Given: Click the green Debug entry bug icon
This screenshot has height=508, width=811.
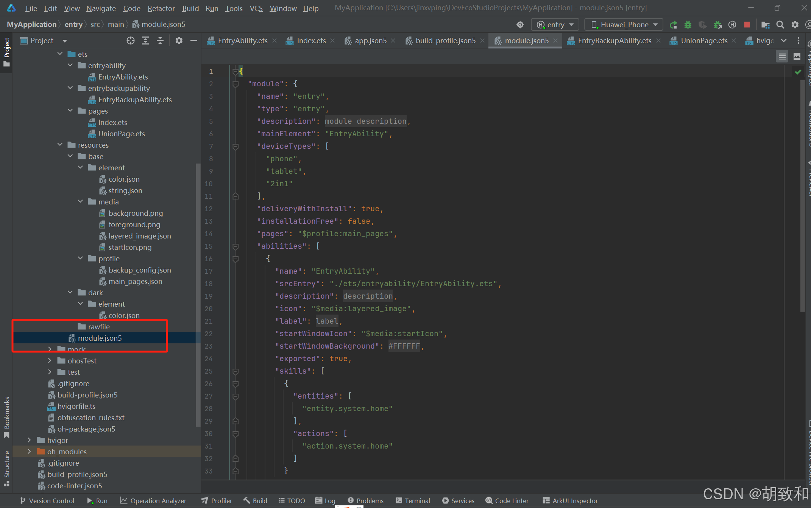Looking at the screenshot, I should click(x=688, y=25).
